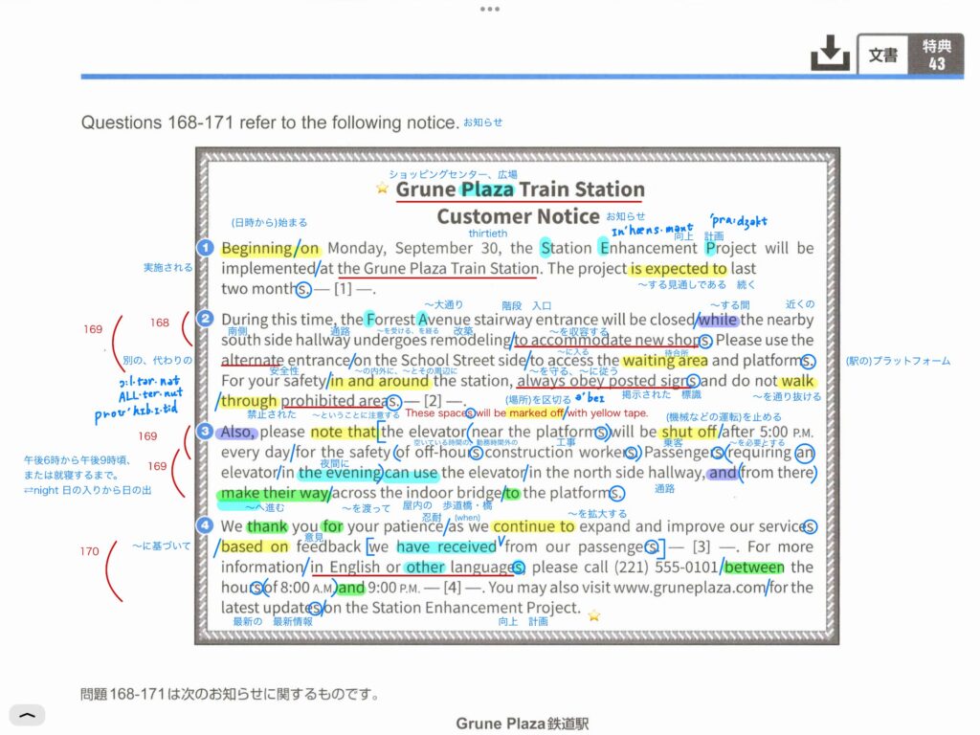Tap the download icon at top right
This screenshot has width=980, height=735.
tap(829, 55)
